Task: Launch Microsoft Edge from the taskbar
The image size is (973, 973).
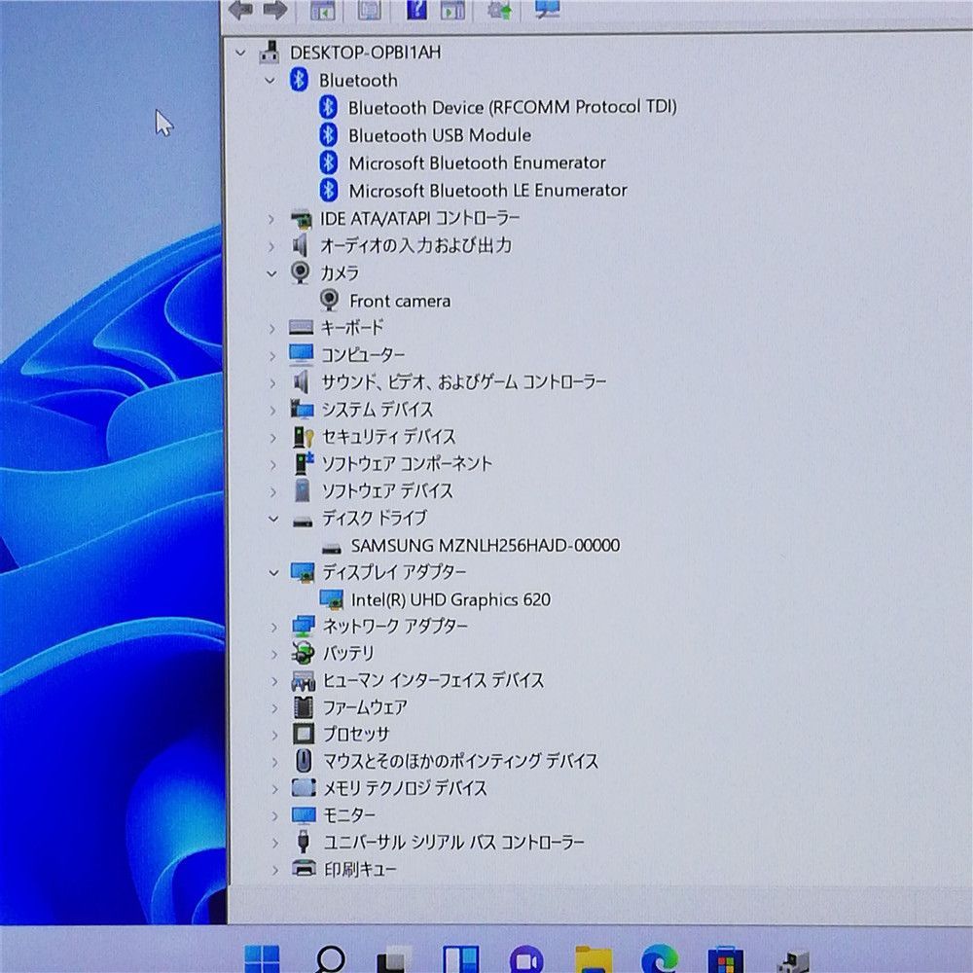Action: pyautogui.click(x=659, y=959)
